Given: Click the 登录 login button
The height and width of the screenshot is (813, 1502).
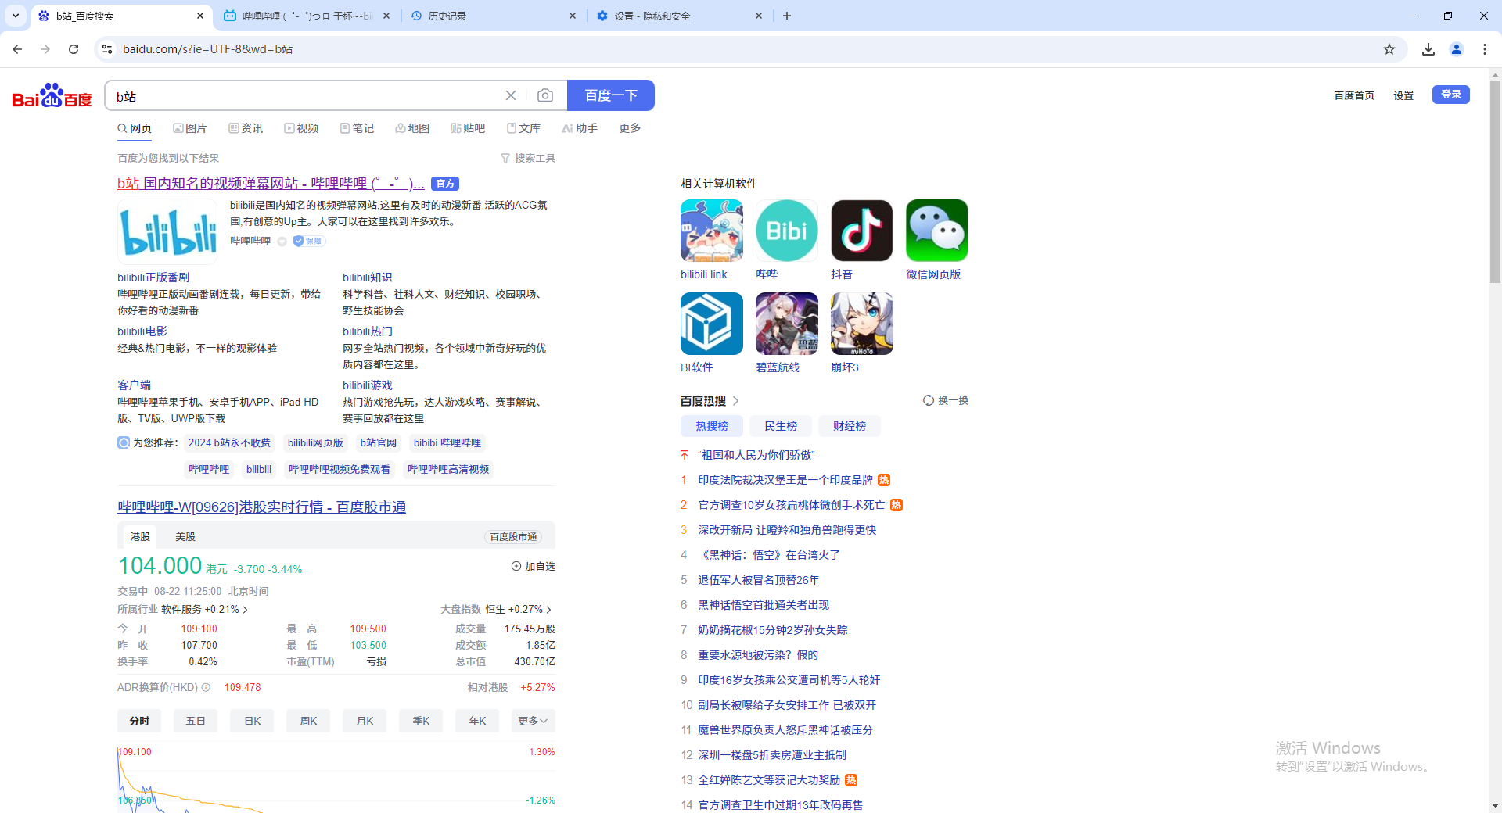Looking at the screenshot, I should point(1451,95).
